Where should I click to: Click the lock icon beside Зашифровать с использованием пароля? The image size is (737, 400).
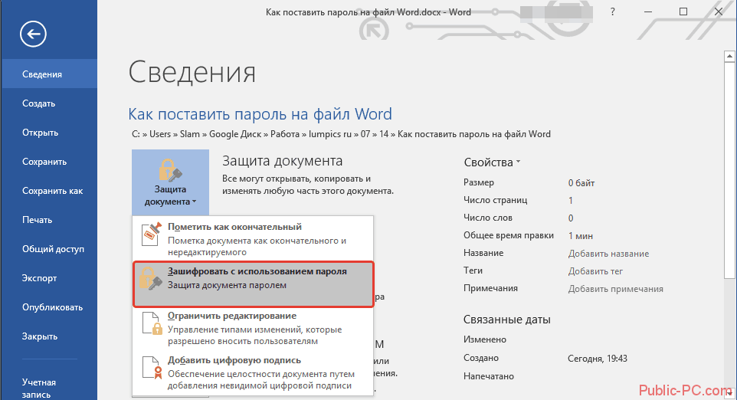tap(152, 278)
